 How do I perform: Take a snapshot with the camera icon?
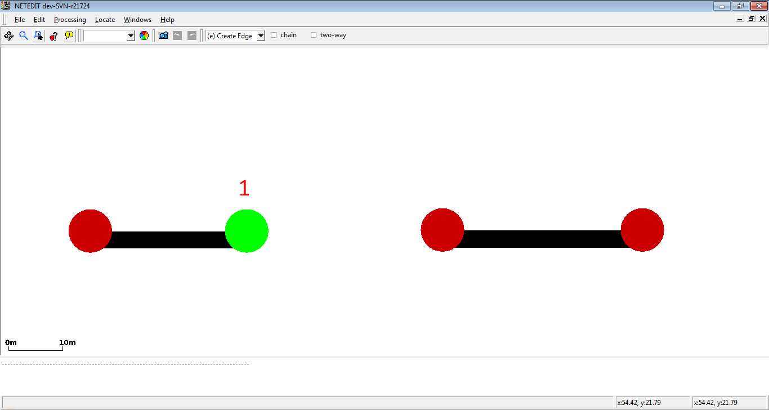163,35
